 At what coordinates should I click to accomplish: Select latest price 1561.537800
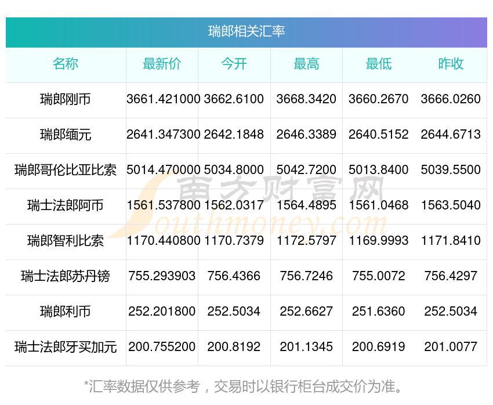click(163, 205)
